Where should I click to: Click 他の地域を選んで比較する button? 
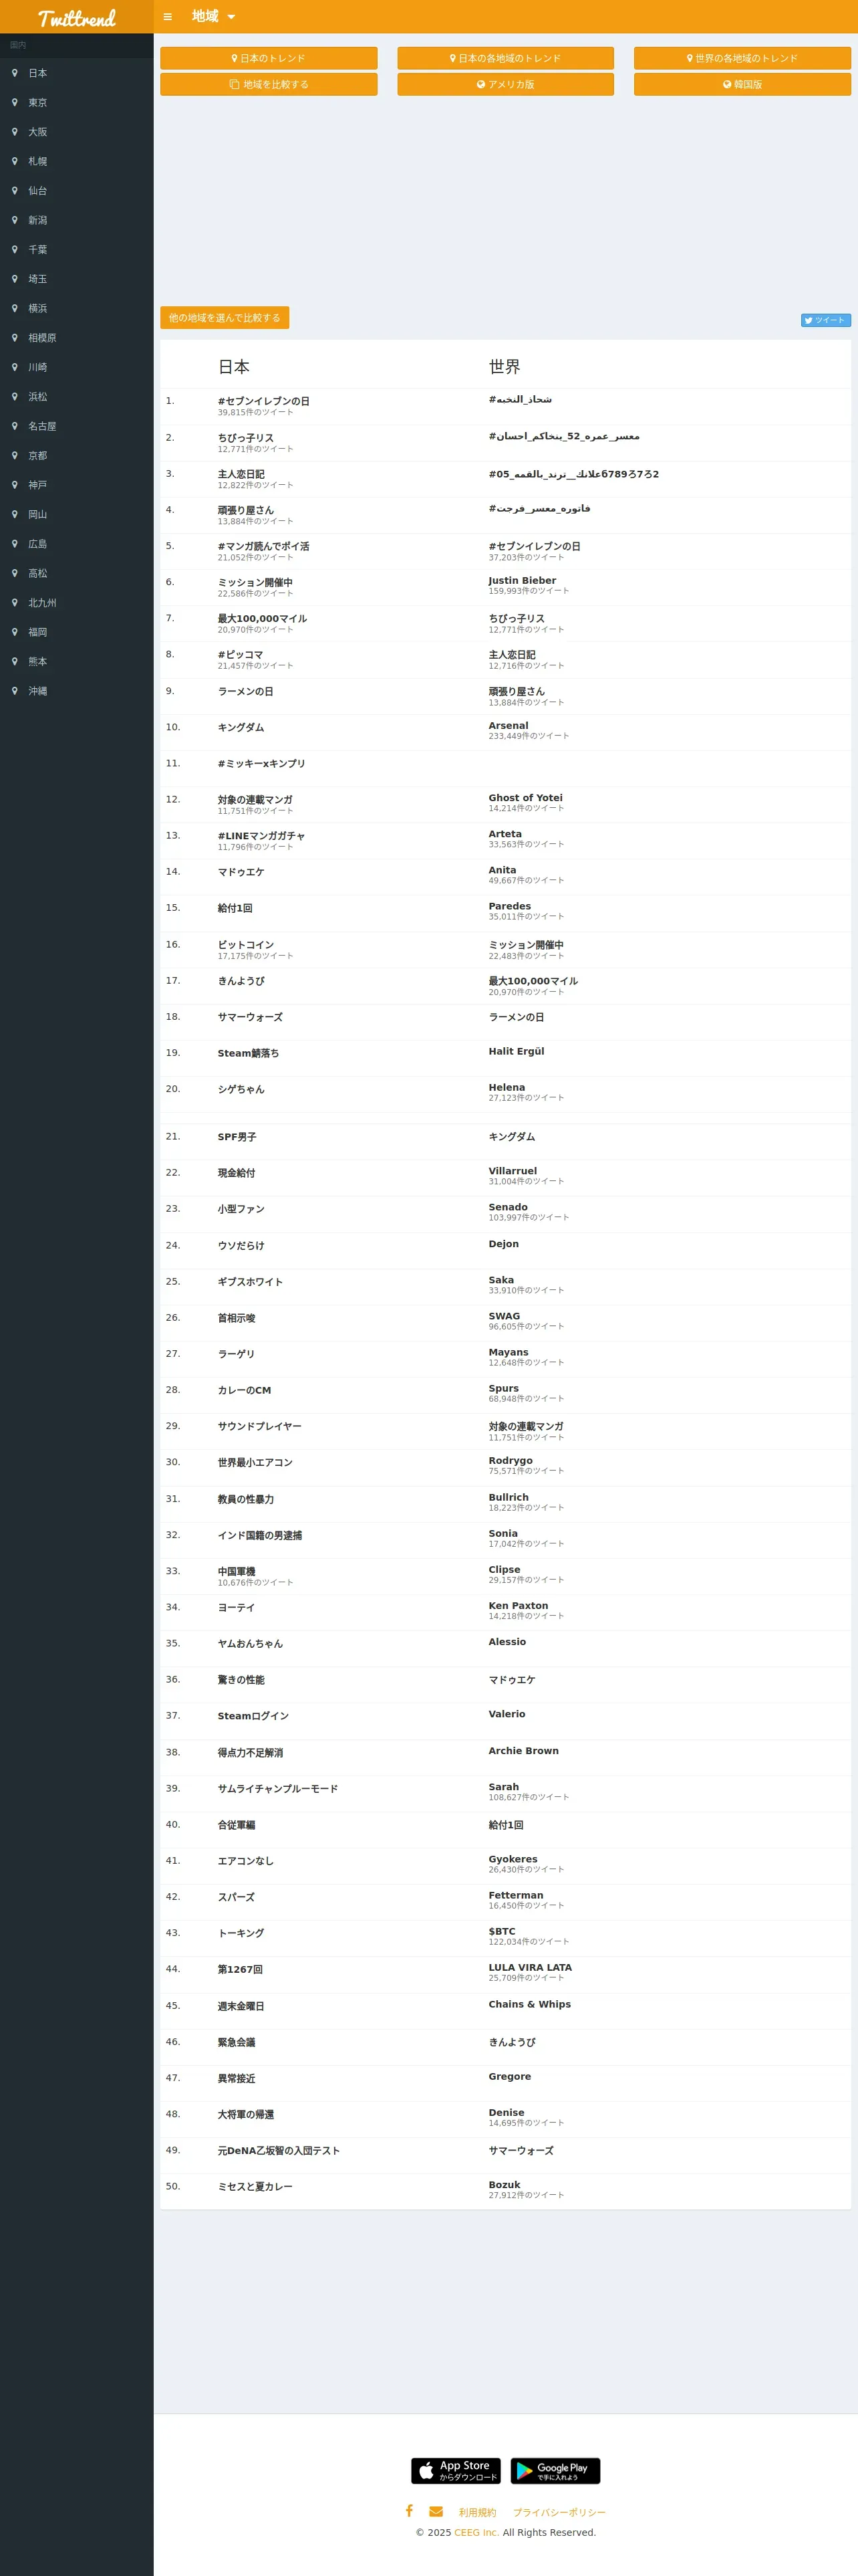[225, 317]
